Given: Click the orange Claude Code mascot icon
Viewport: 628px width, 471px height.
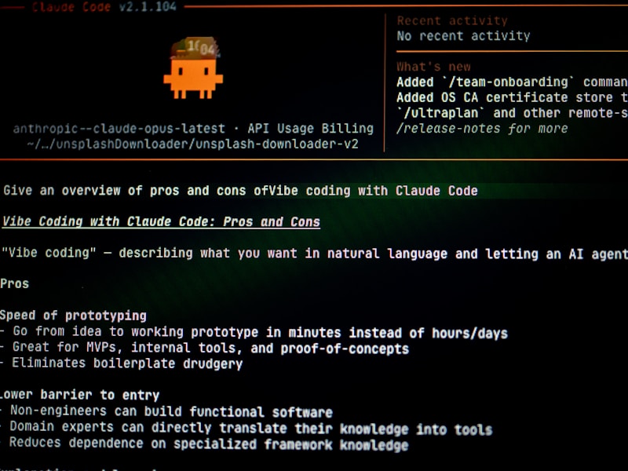Looking at the screenshot, I should 193,68.
